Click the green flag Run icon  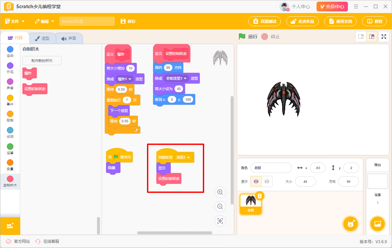(242, 37)
